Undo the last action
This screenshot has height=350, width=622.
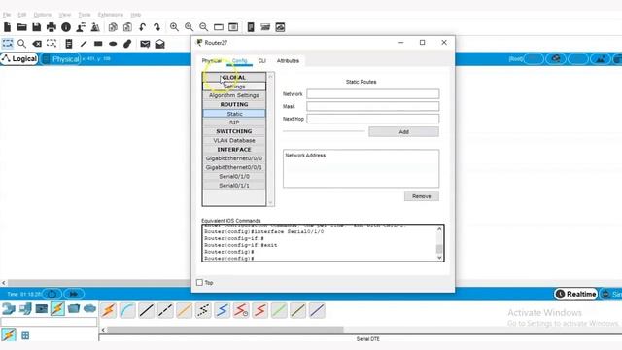(x=142, y=27)
